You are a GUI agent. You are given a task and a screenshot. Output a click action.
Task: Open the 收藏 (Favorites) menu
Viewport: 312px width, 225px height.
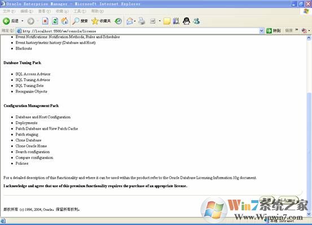pyautogui.click(x=62, y=11)
